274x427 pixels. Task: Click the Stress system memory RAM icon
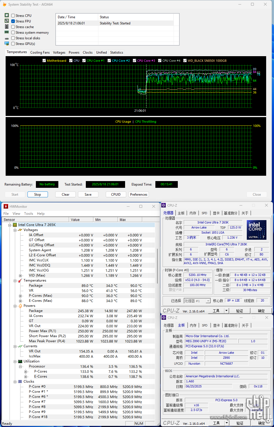click(x=7, y=32)
